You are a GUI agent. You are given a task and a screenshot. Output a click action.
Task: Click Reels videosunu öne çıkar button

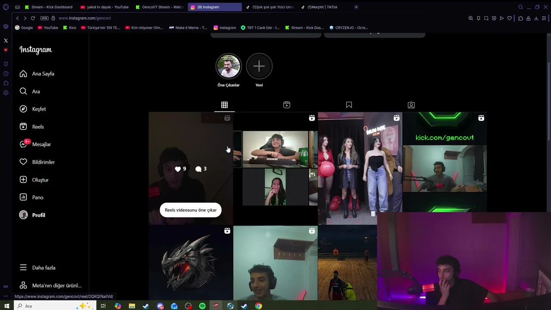tap(190, 210)
